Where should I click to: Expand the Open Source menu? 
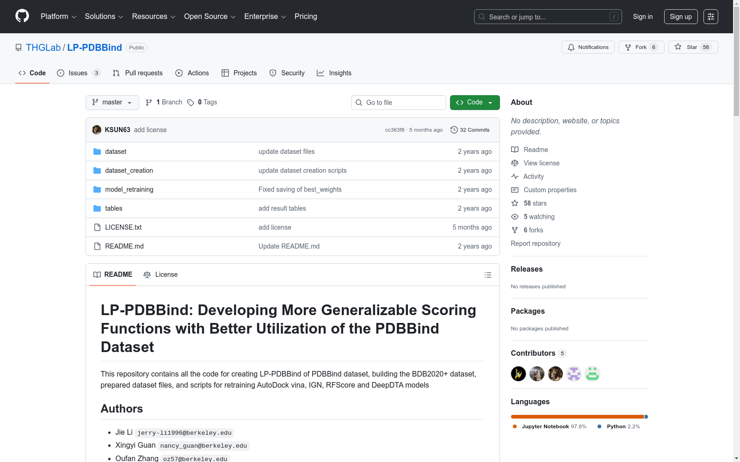[210, 17]
